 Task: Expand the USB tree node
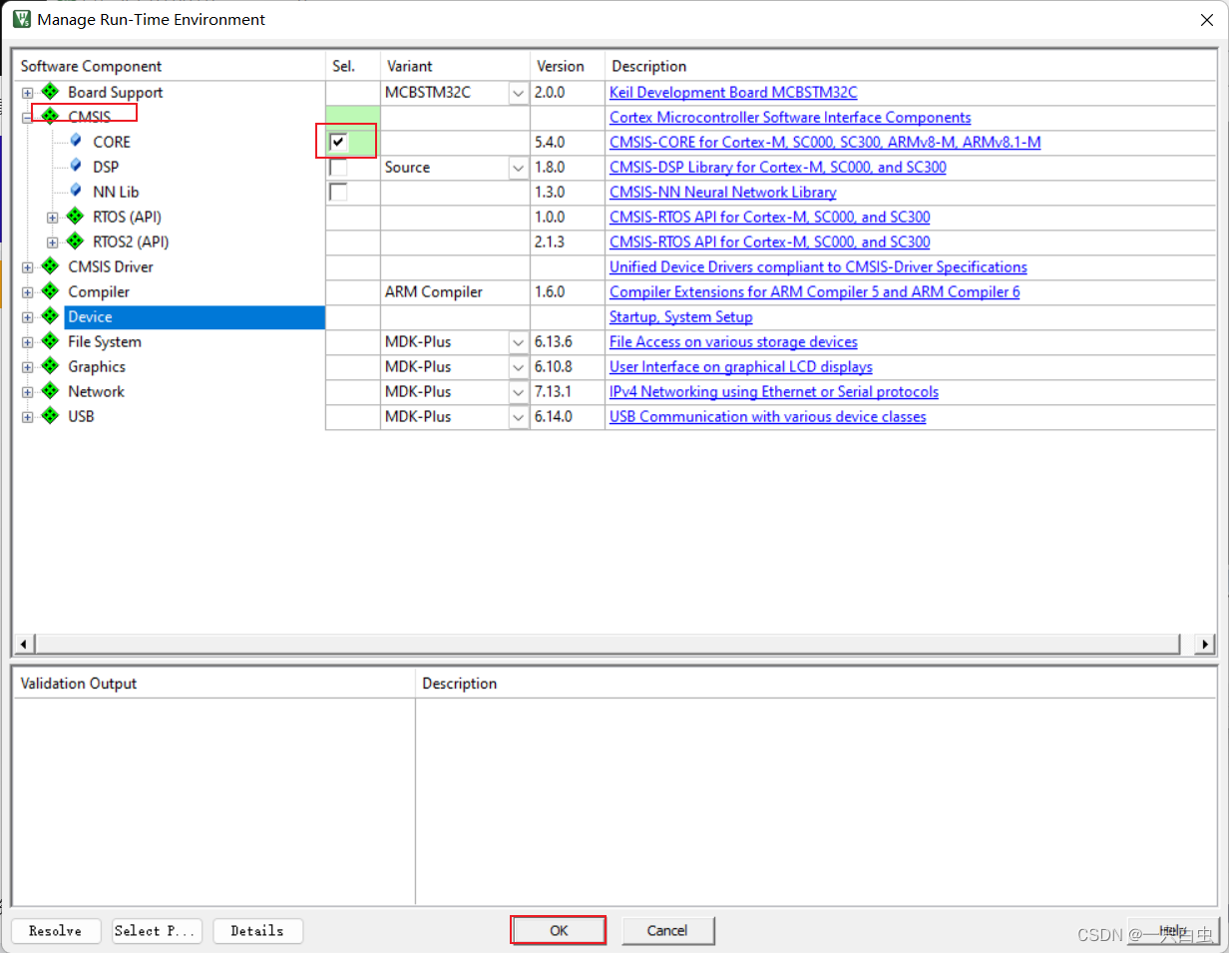click(28, 417)
